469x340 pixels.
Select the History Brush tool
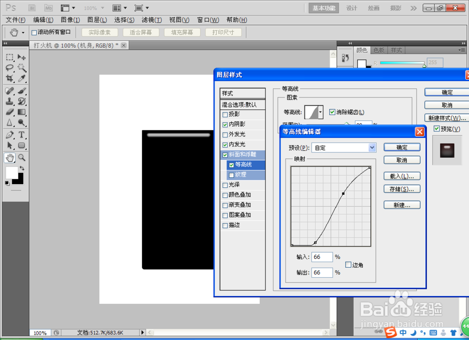[22, 101]
